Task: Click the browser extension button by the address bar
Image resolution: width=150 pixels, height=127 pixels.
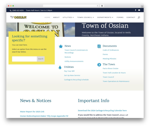Action: tap(102, 6)
